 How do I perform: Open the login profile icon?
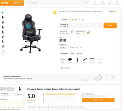click(x=117, y=3)
